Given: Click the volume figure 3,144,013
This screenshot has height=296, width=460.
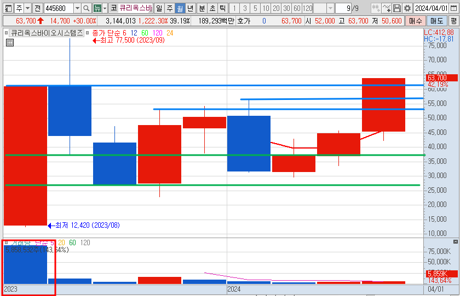Looking at the screenshot, I should point(120,21).
